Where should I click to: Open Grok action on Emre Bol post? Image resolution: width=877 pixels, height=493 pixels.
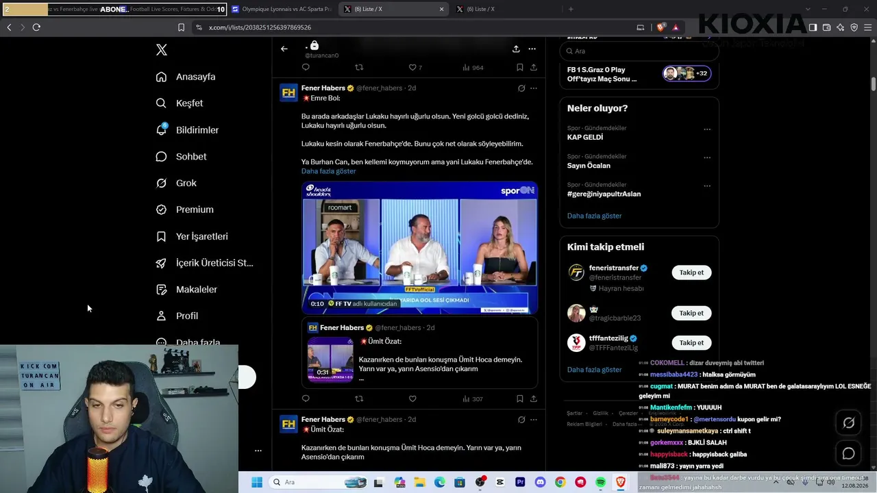point(521,88)
